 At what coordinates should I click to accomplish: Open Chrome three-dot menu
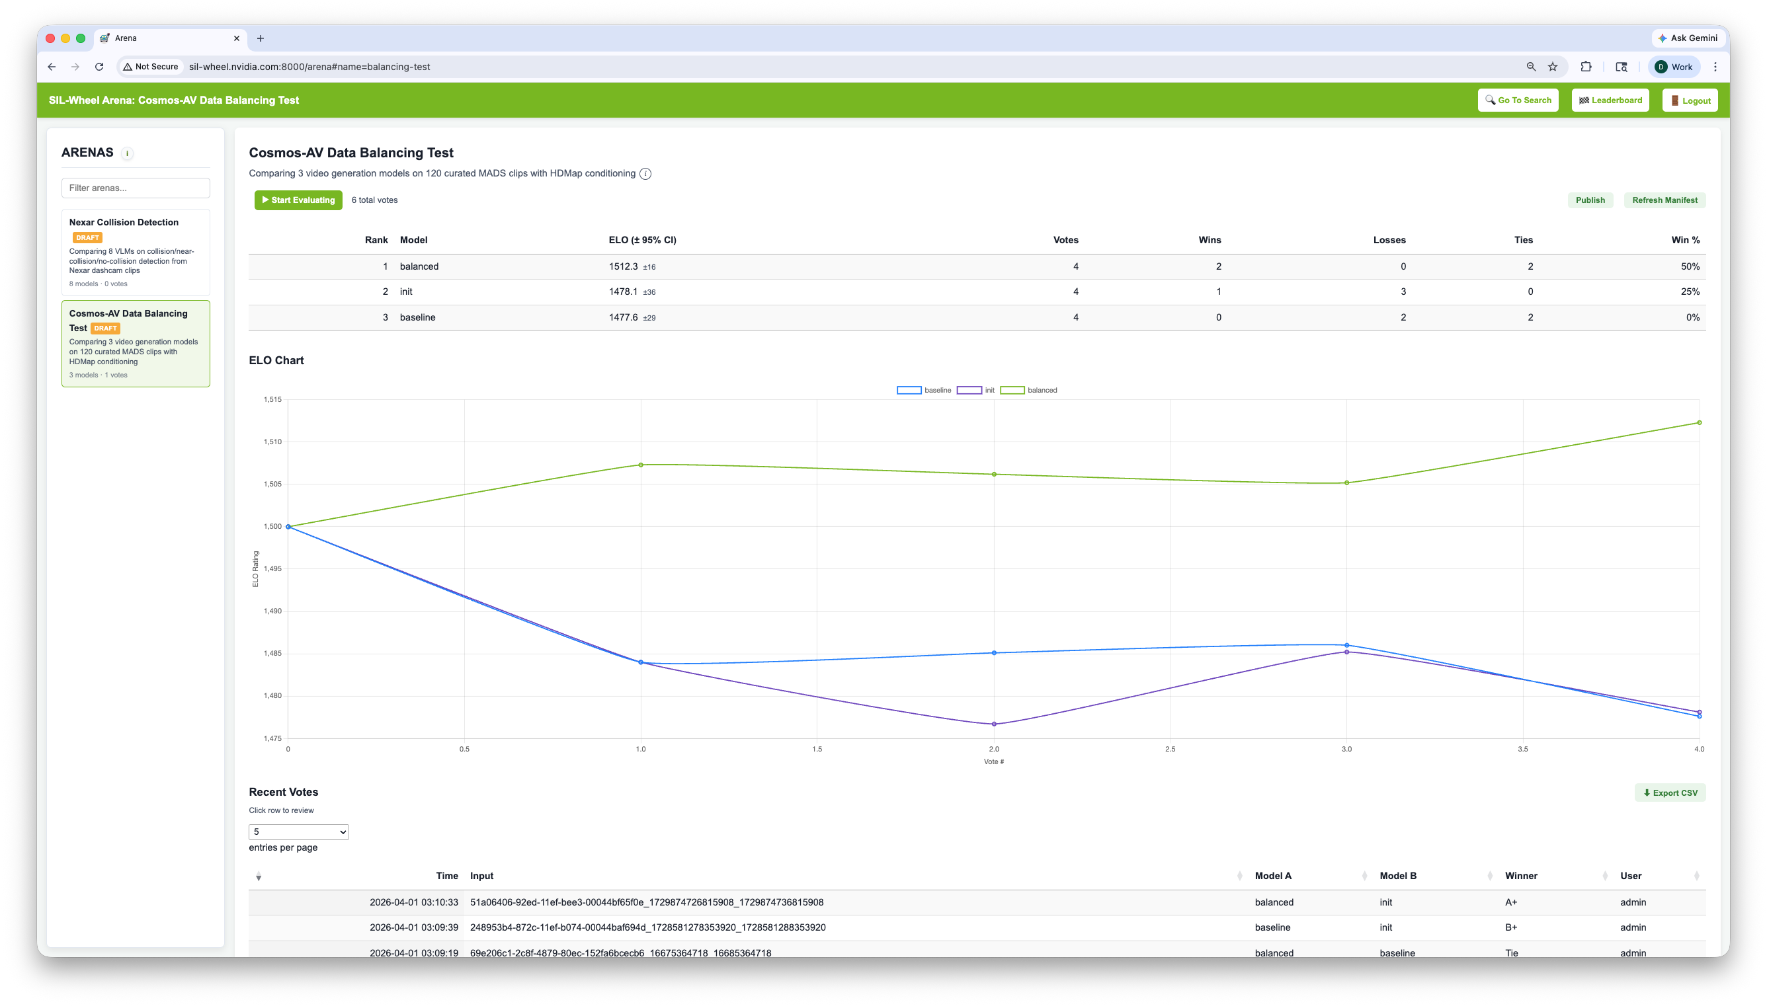1715,67
